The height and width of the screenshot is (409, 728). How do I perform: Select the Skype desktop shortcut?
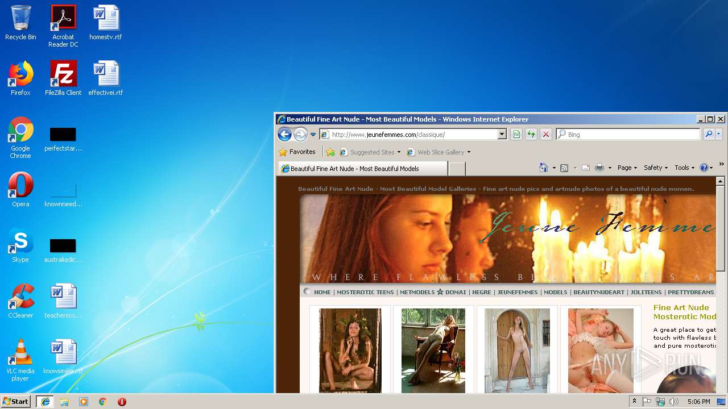20,245
